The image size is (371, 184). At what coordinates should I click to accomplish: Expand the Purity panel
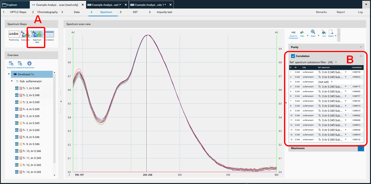[361, 47]
